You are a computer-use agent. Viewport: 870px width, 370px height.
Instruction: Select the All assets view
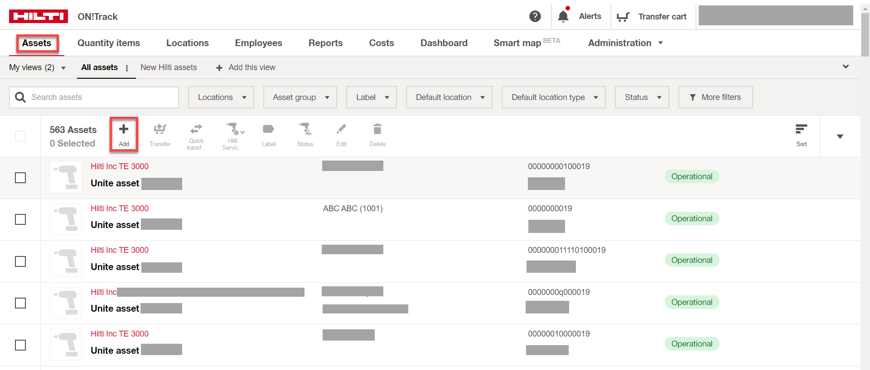point(100,67)
